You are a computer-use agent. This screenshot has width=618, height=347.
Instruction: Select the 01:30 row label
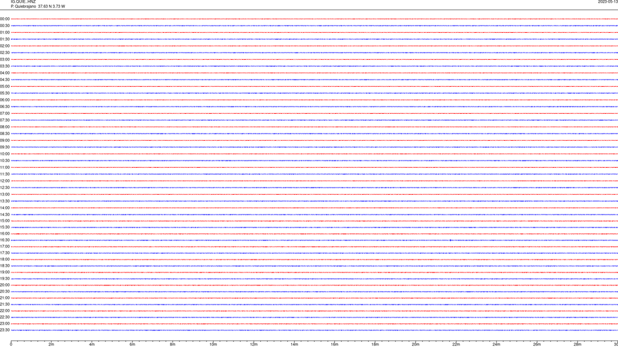(5, 39)
